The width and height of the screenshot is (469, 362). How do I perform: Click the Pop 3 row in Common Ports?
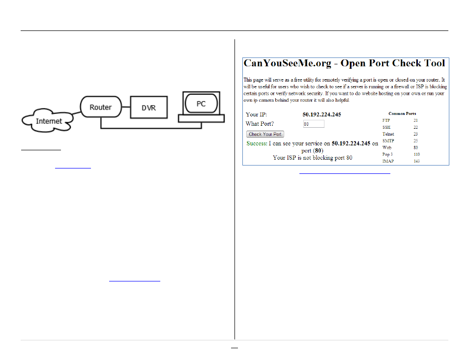[401, 155]
